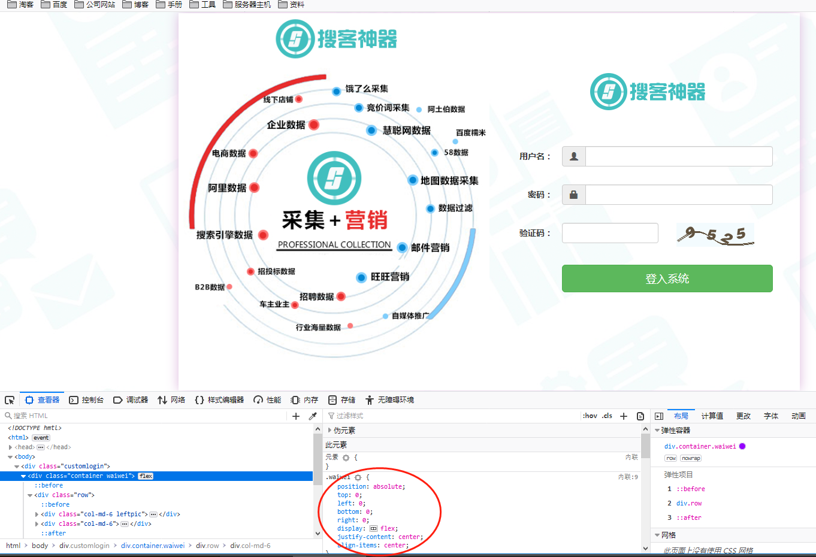Open the 博客 bookmark folder
Viewport: 816px width, 557px height.
pyautogui.click(x=135, y=4)
